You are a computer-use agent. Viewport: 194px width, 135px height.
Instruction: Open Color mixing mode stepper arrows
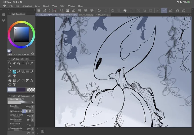click(x=33, y=111)
